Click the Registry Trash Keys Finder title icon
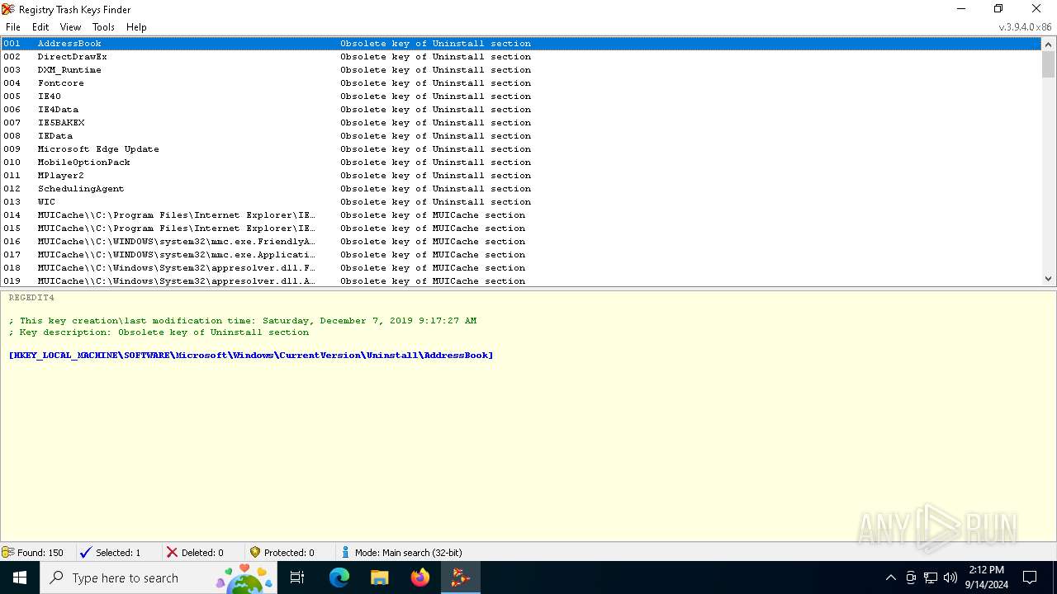 [8, 9]
